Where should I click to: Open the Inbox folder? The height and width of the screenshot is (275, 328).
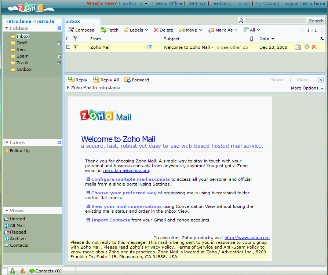22,36
